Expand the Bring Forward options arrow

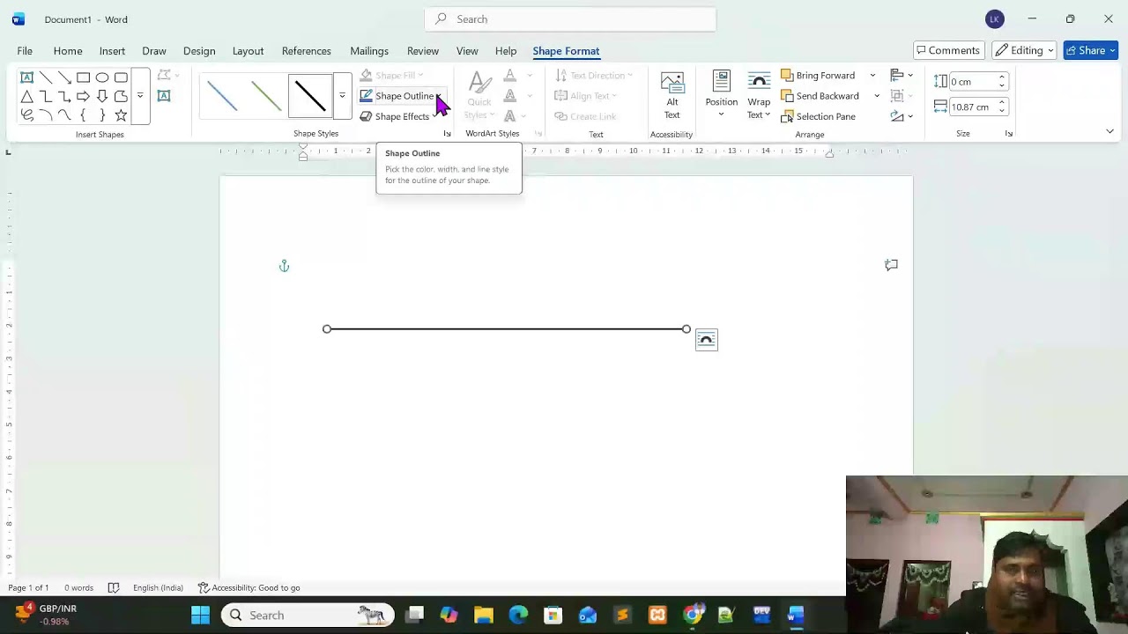pyautogui.click(x=872, y=76)
